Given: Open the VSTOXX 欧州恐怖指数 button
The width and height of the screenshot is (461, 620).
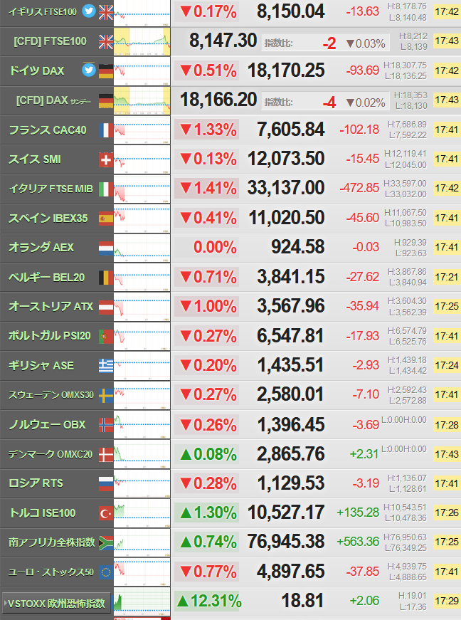Looking at the screenshot, I should click(x=56, y=604).
